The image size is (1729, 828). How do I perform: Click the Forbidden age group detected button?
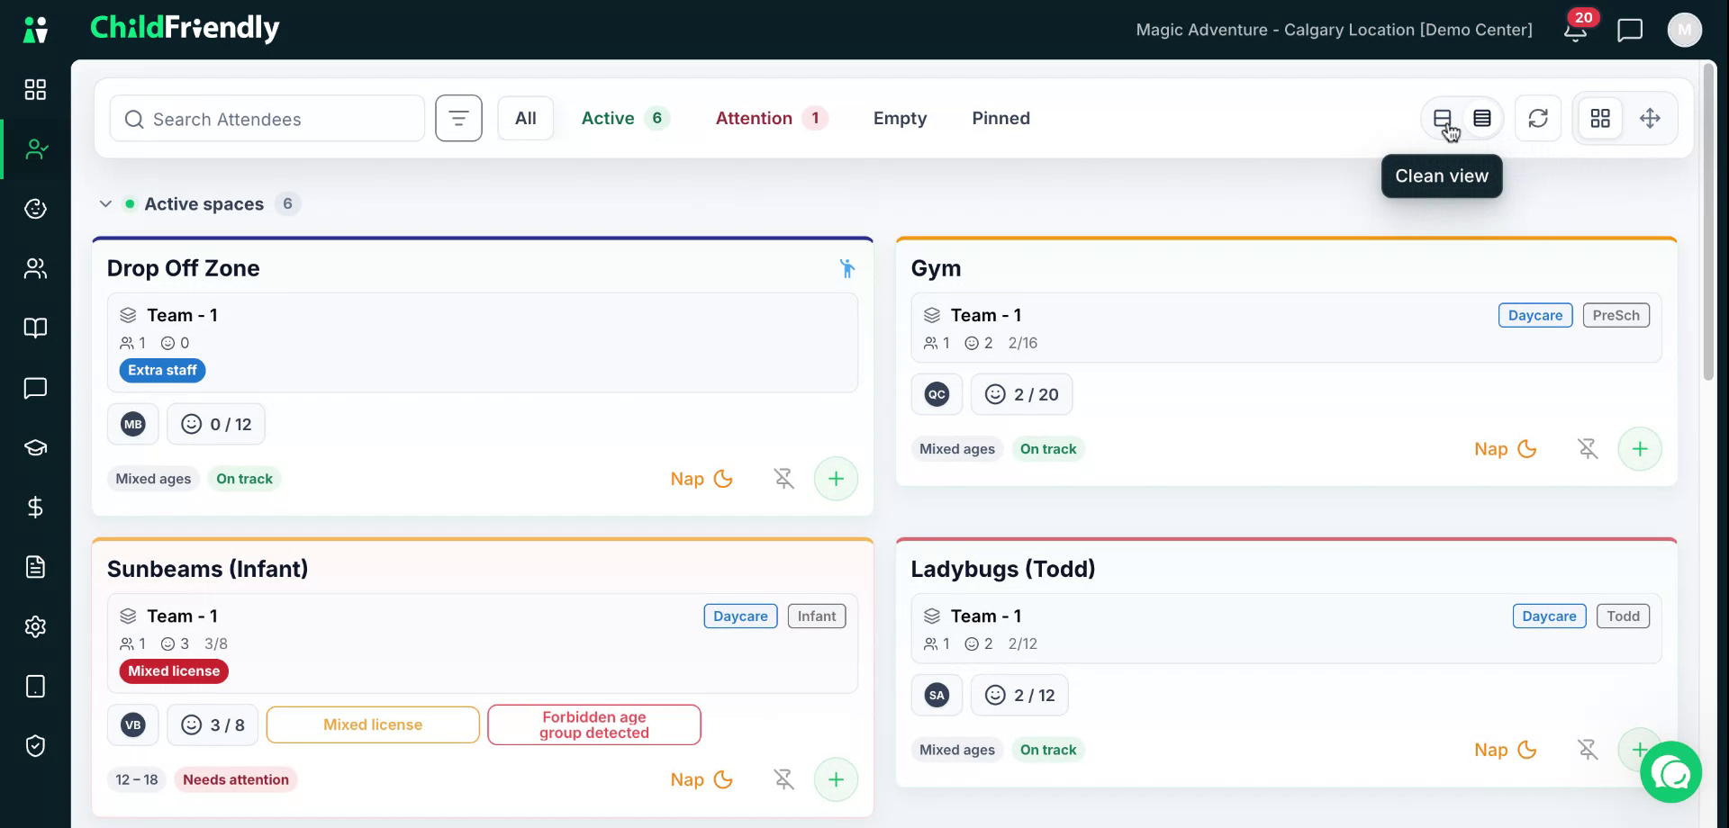594,724
